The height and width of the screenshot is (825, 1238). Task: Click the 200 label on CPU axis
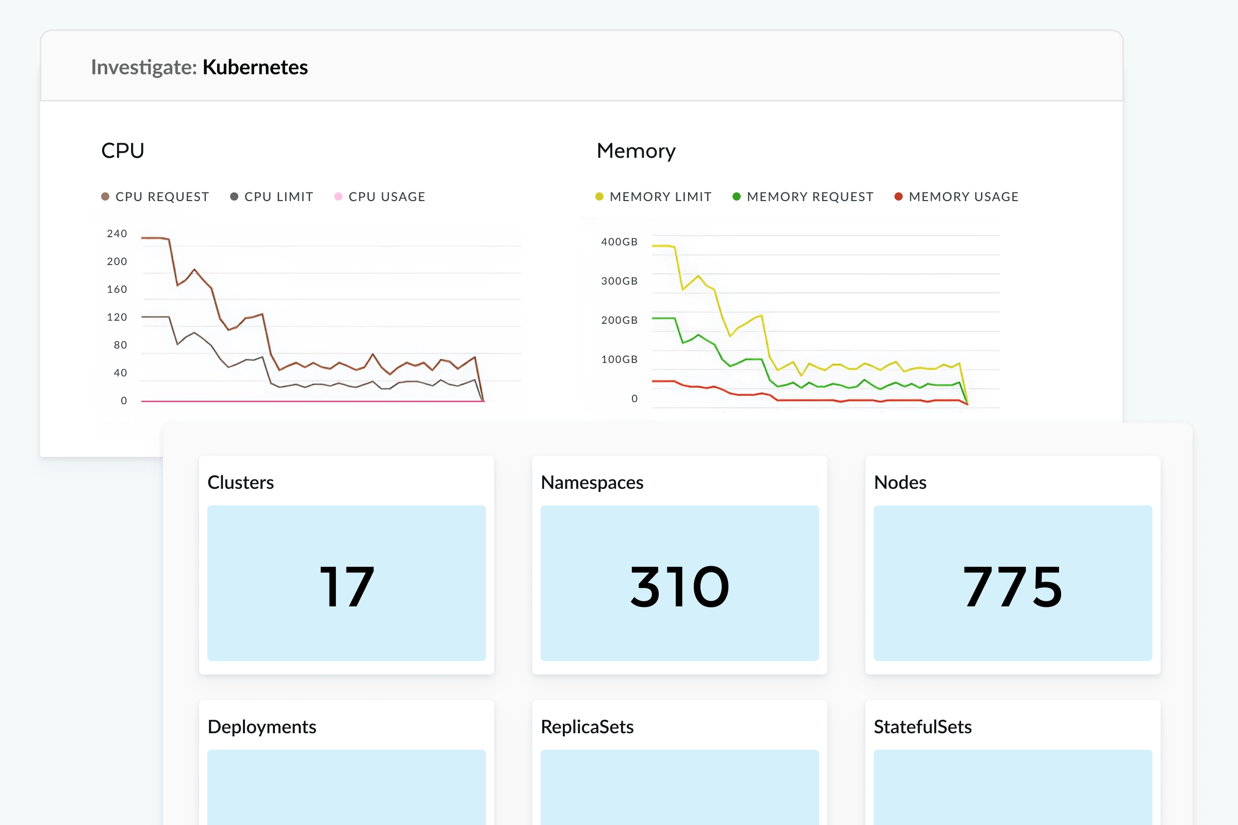[117, 261]
